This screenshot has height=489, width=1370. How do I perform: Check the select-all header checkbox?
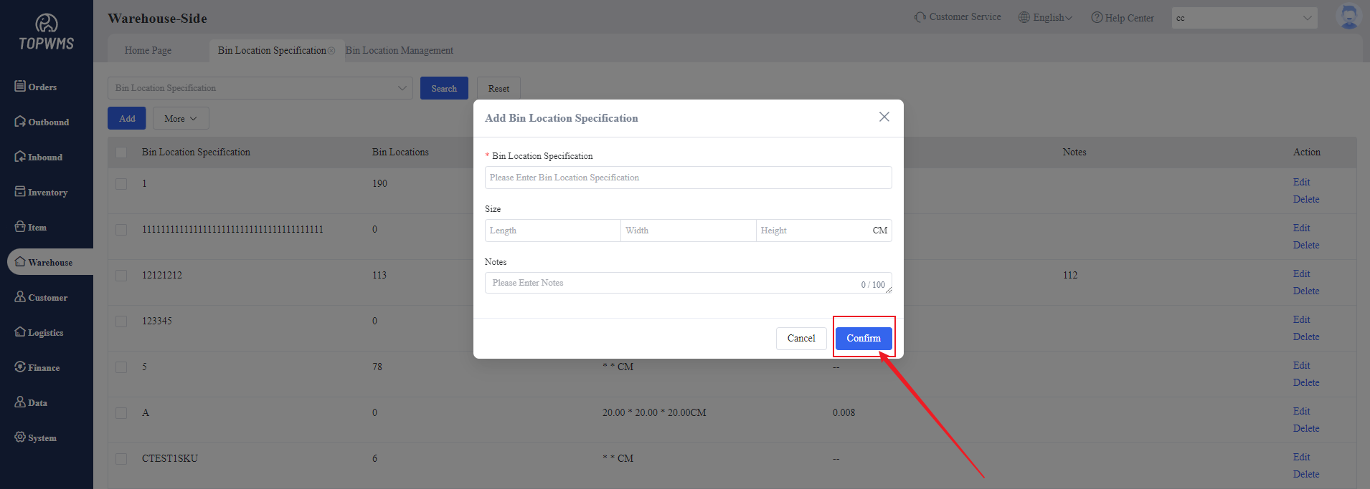121,152
